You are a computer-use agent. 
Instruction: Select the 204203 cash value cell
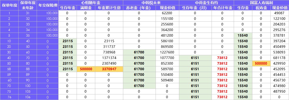pyautogui.click(x=279, y=24)
